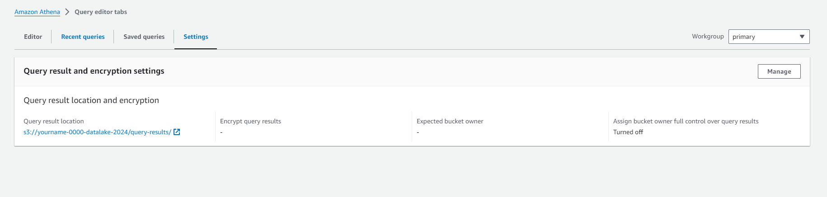Image resolution: width=827 pixels, height=197 pixels.
Task: Click the Query result and encryption settings heading
Action: point(94,71)
